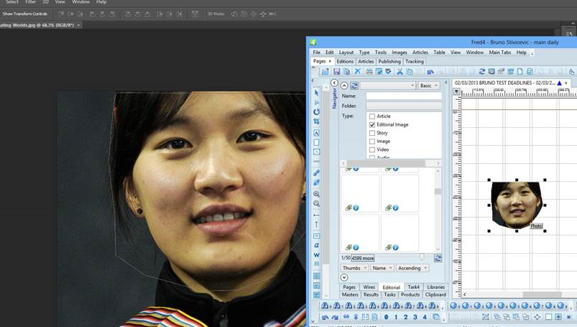Select the arrow pointer tool in Fred4 tool strip
This screenshot has height=327, width=577.
[316, 93]
